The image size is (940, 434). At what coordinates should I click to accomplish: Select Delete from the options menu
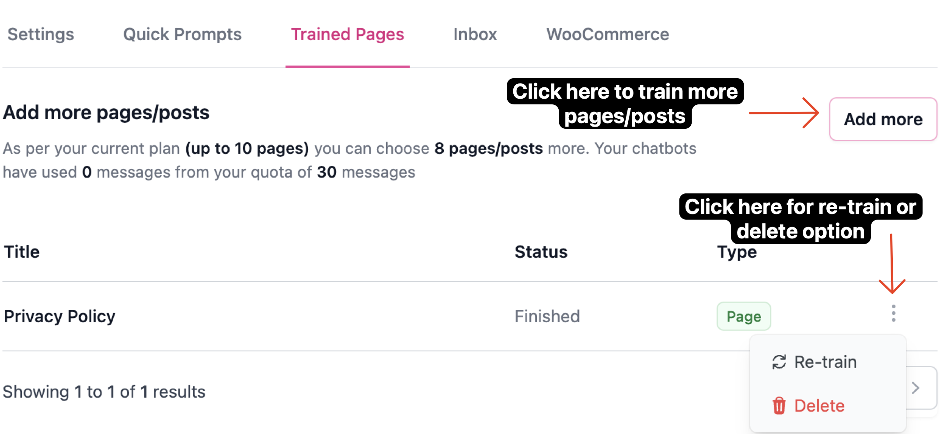pyautogui.click(x=819, y=405)
